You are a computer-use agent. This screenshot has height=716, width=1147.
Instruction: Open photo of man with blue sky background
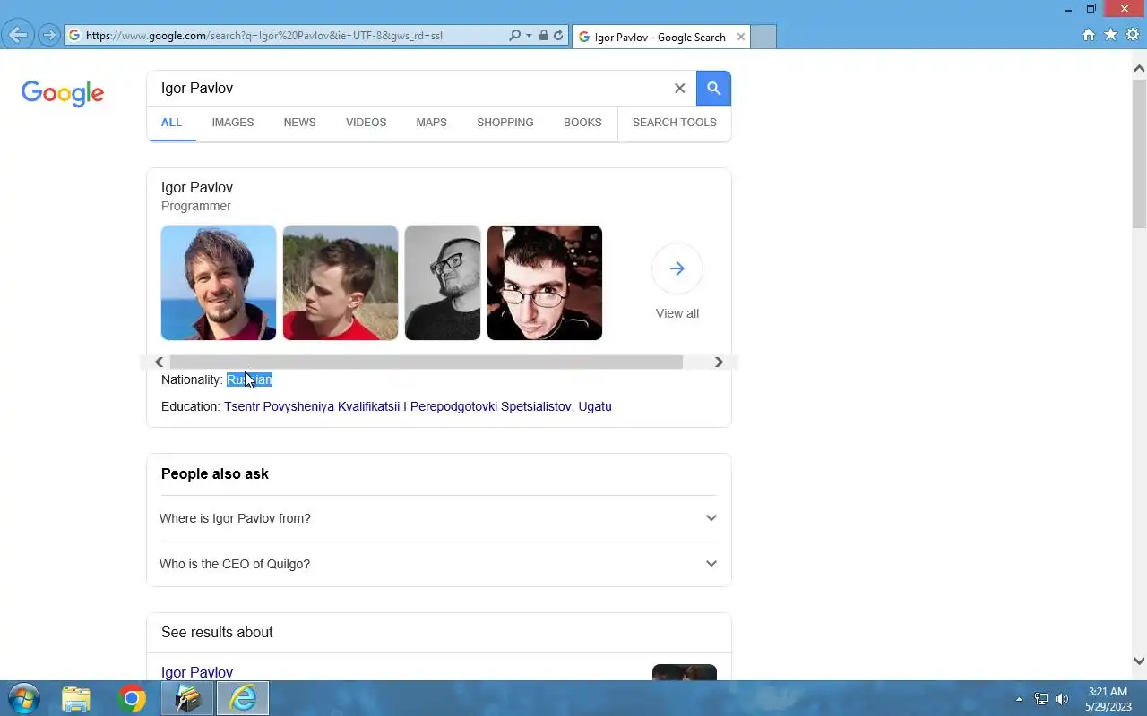point(219,283)
